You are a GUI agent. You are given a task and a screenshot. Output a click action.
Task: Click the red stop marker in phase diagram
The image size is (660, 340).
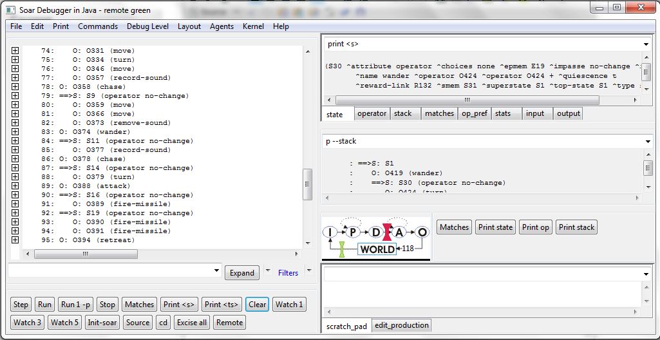[x=388, y=232]
